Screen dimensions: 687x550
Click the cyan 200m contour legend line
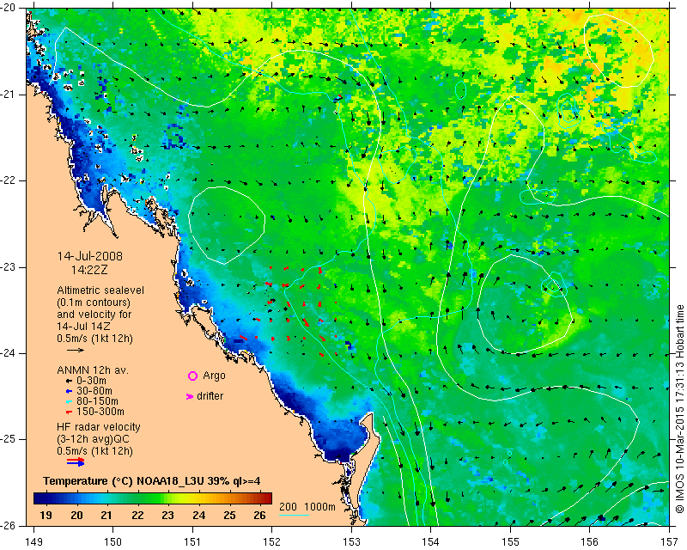pos(294,515)
